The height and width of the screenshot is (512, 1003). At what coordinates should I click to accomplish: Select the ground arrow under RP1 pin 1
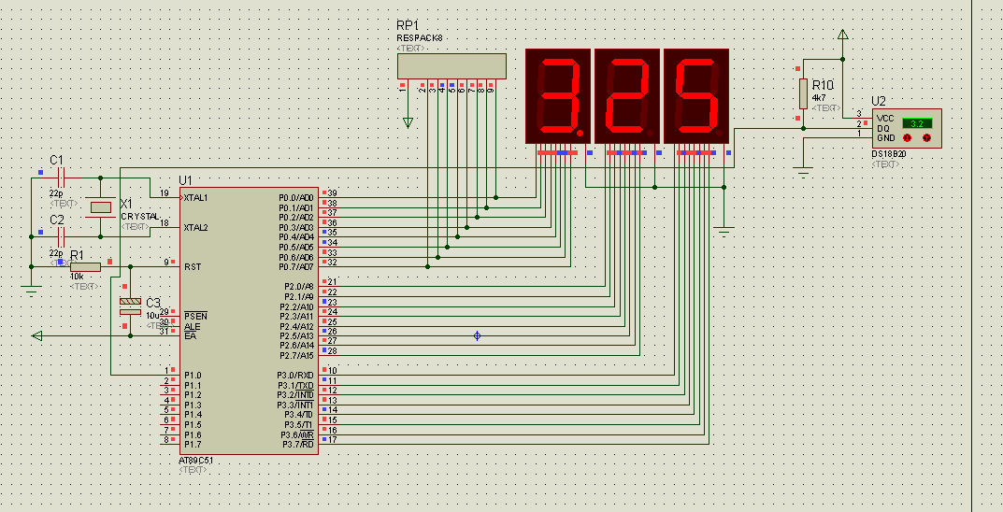(408, 122)
